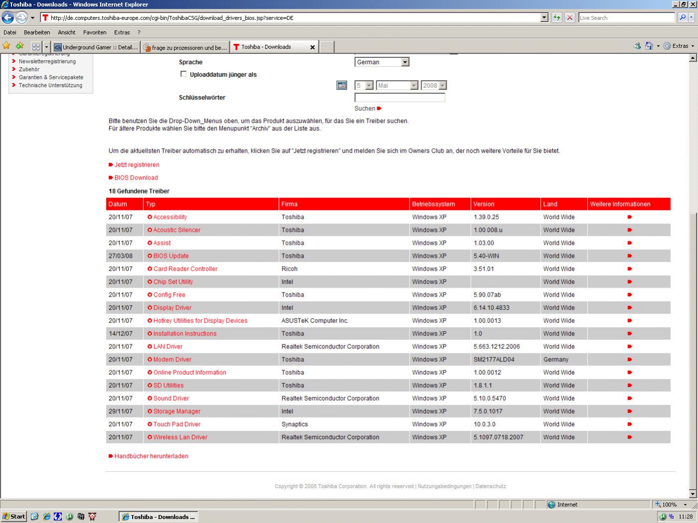Switch to the Underground Gamer tab

tap(96, 47)
